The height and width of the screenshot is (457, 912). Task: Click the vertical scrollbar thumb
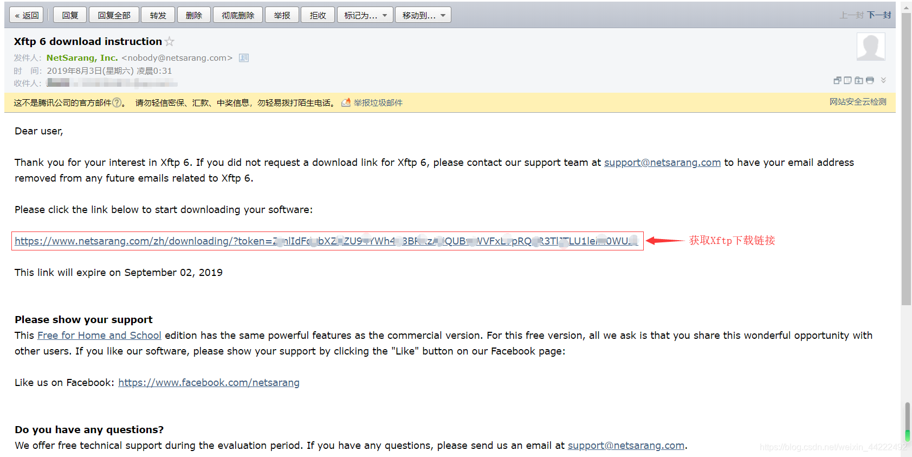click(x=907, y=159)
